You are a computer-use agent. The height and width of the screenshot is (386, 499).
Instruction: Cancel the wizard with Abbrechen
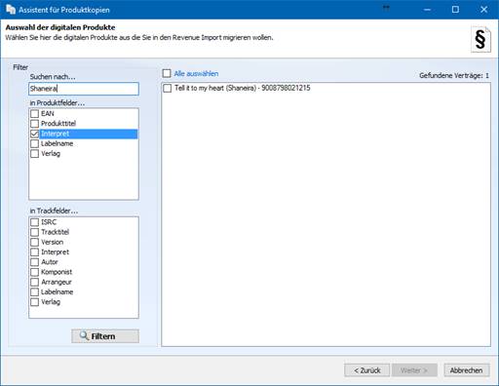click(x=467, y=370)
